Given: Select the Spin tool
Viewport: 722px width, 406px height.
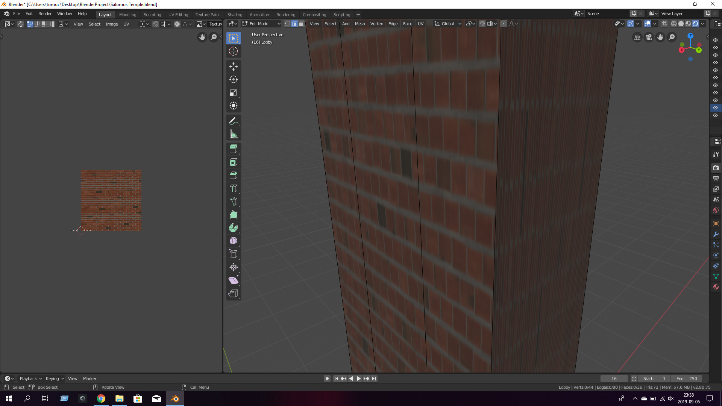Looking at the screenshot, I should 234,228.
